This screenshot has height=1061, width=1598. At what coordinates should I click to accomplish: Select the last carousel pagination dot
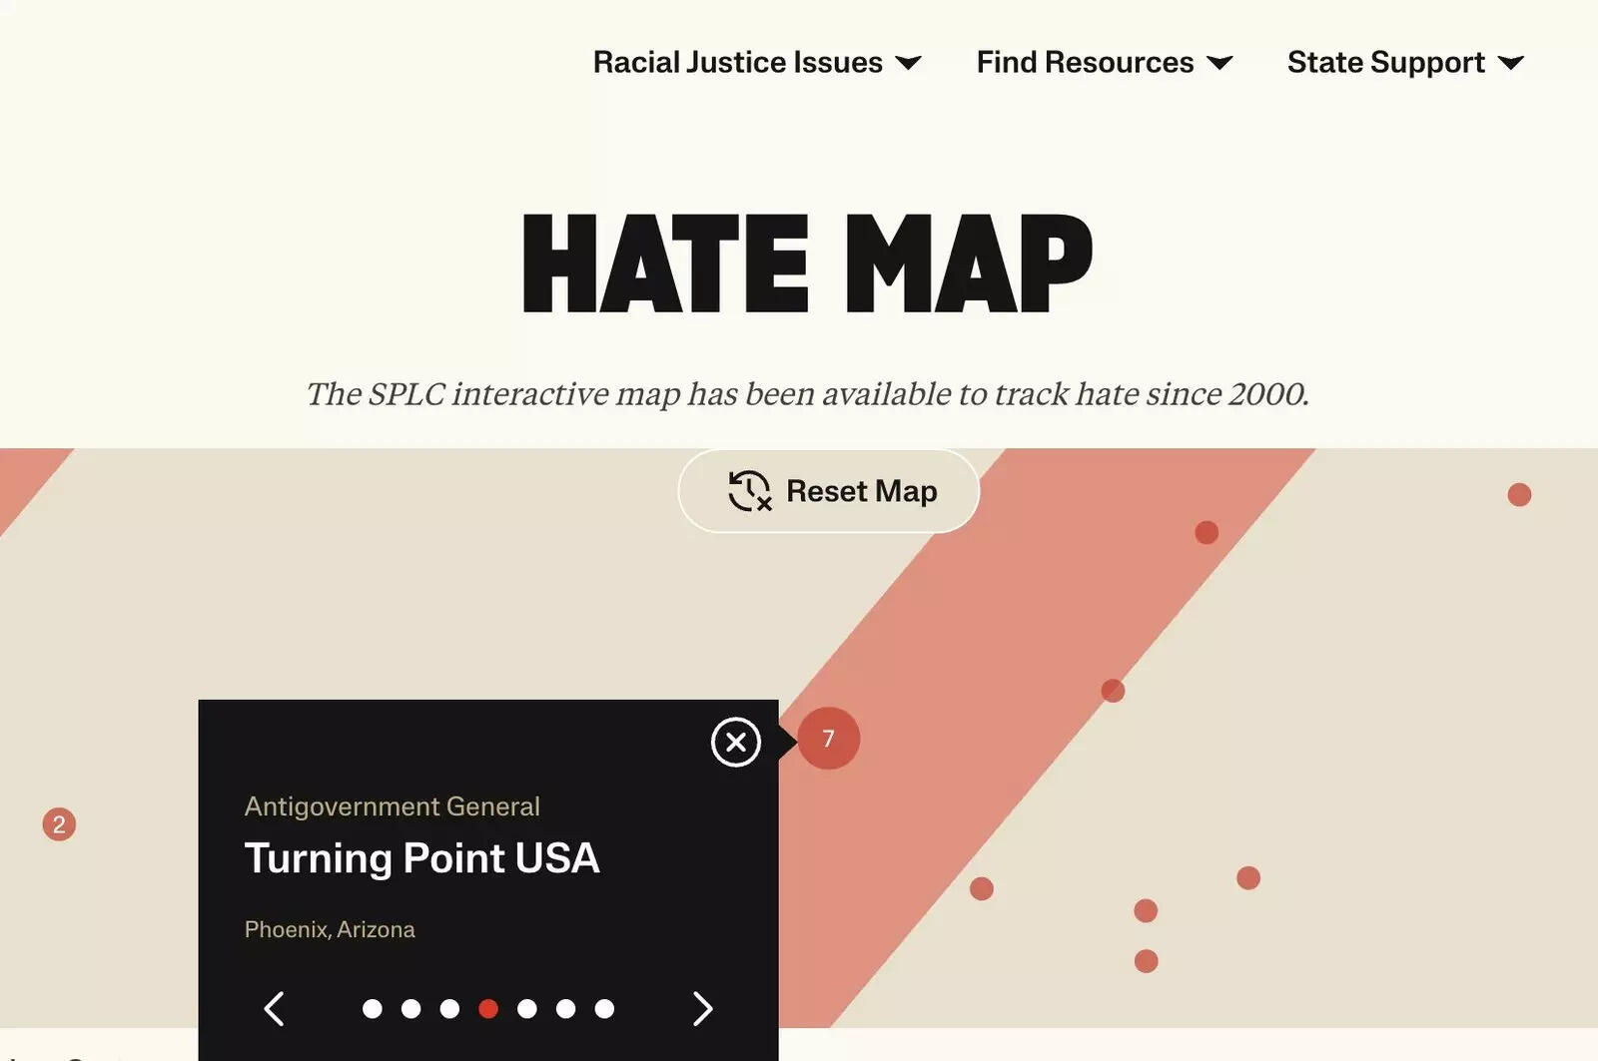point(605,1009)
